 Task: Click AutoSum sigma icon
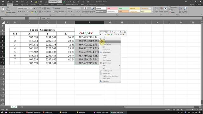click(170, 8)
